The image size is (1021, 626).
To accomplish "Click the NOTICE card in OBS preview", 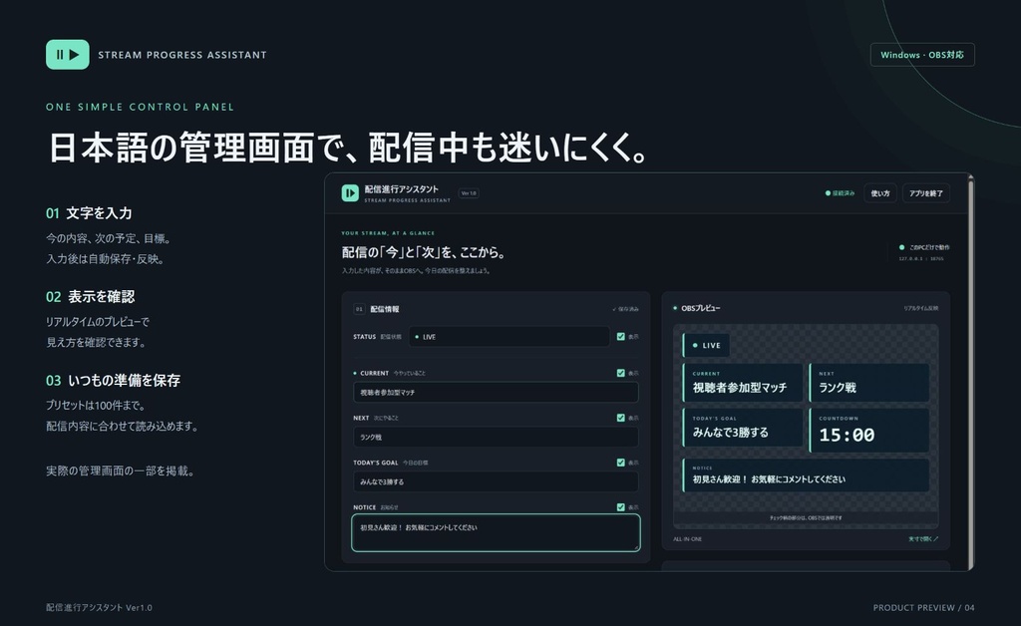I will pos(806,475).
